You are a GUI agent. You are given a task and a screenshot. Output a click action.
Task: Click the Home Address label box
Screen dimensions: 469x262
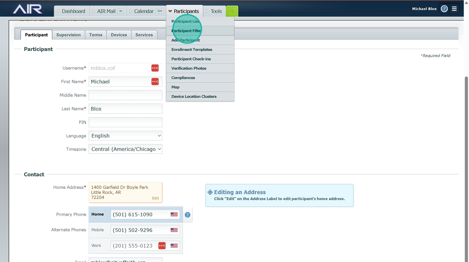(x=125, y=193)
